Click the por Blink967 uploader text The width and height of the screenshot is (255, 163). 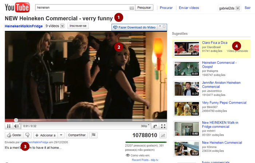(x=209, y=107)
